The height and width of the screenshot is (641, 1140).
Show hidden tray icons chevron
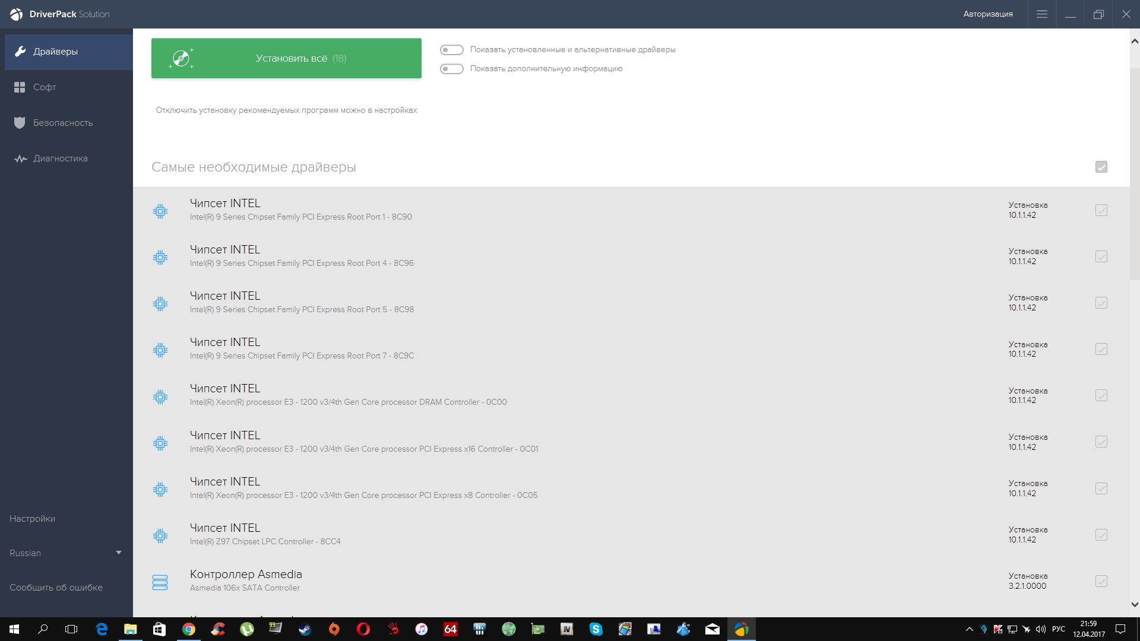(x=969, y=629)
